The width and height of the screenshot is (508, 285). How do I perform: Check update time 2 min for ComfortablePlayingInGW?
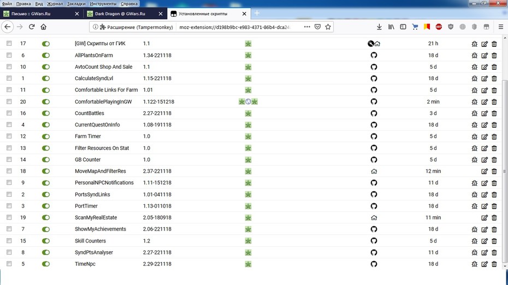pos(433,102)
